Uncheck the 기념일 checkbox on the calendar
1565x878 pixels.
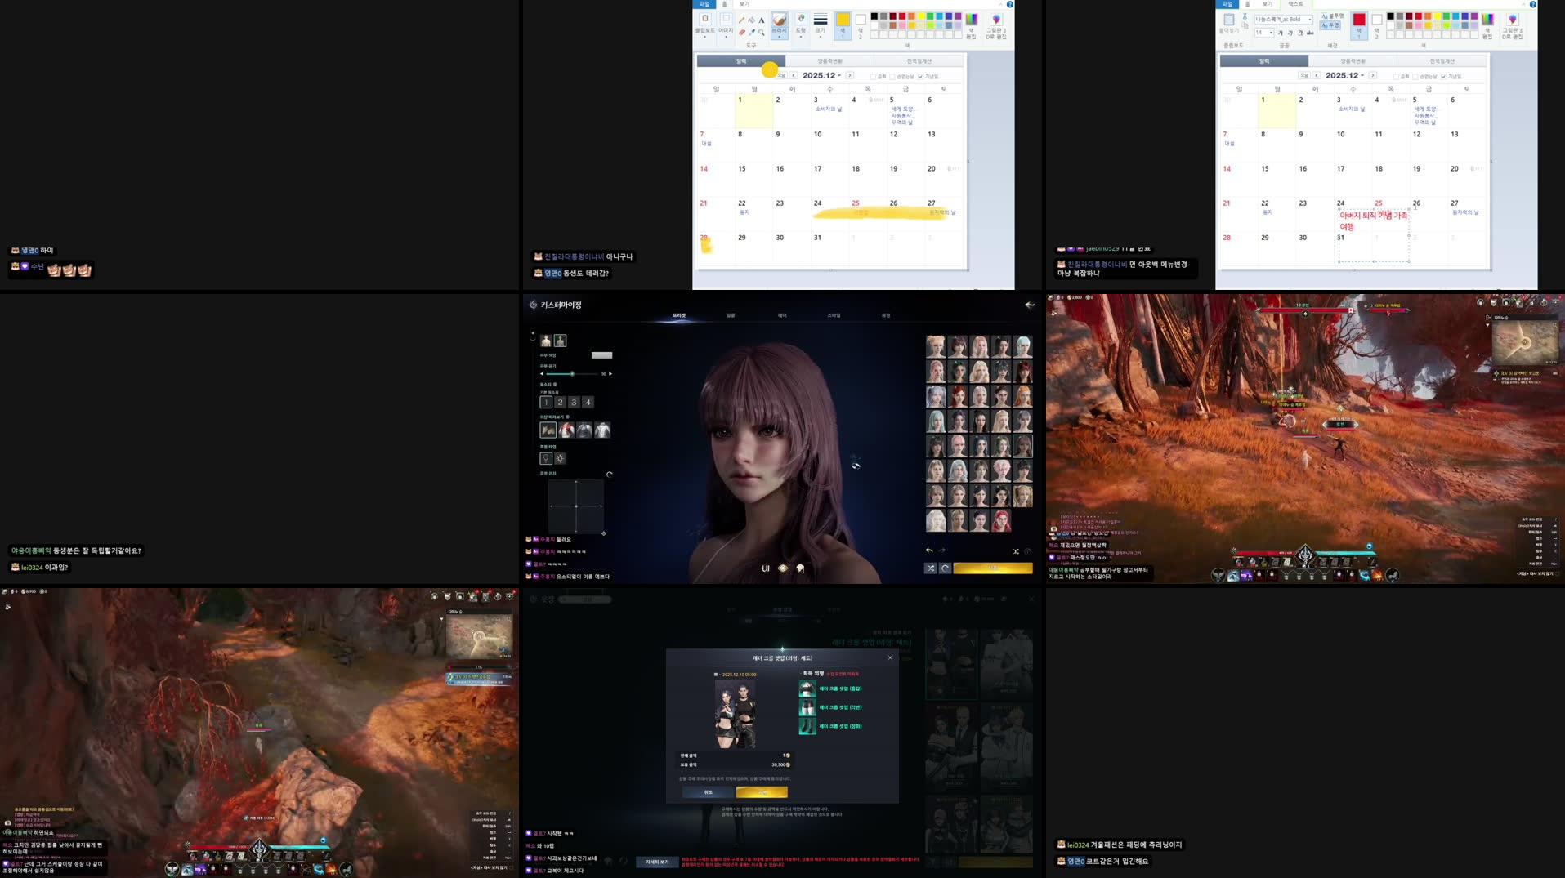921,77
